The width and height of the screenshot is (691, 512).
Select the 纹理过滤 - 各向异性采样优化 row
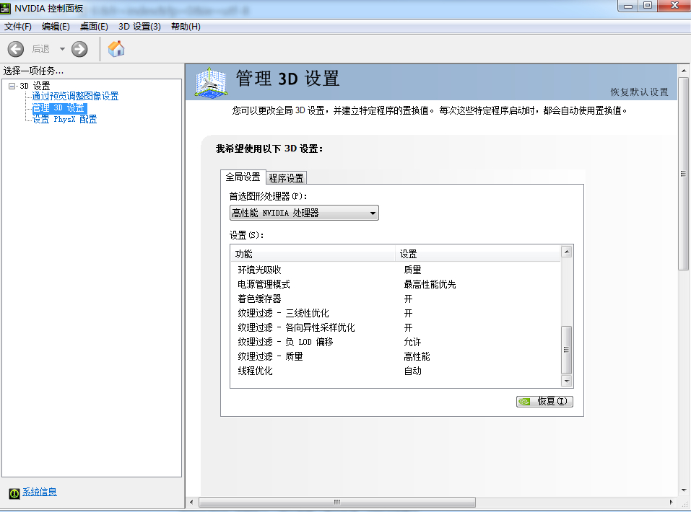(x=395, y=327)
